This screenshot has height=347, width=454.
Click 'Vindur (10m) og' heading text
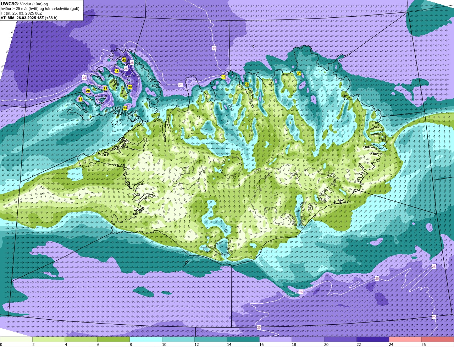tap(34, 4)
